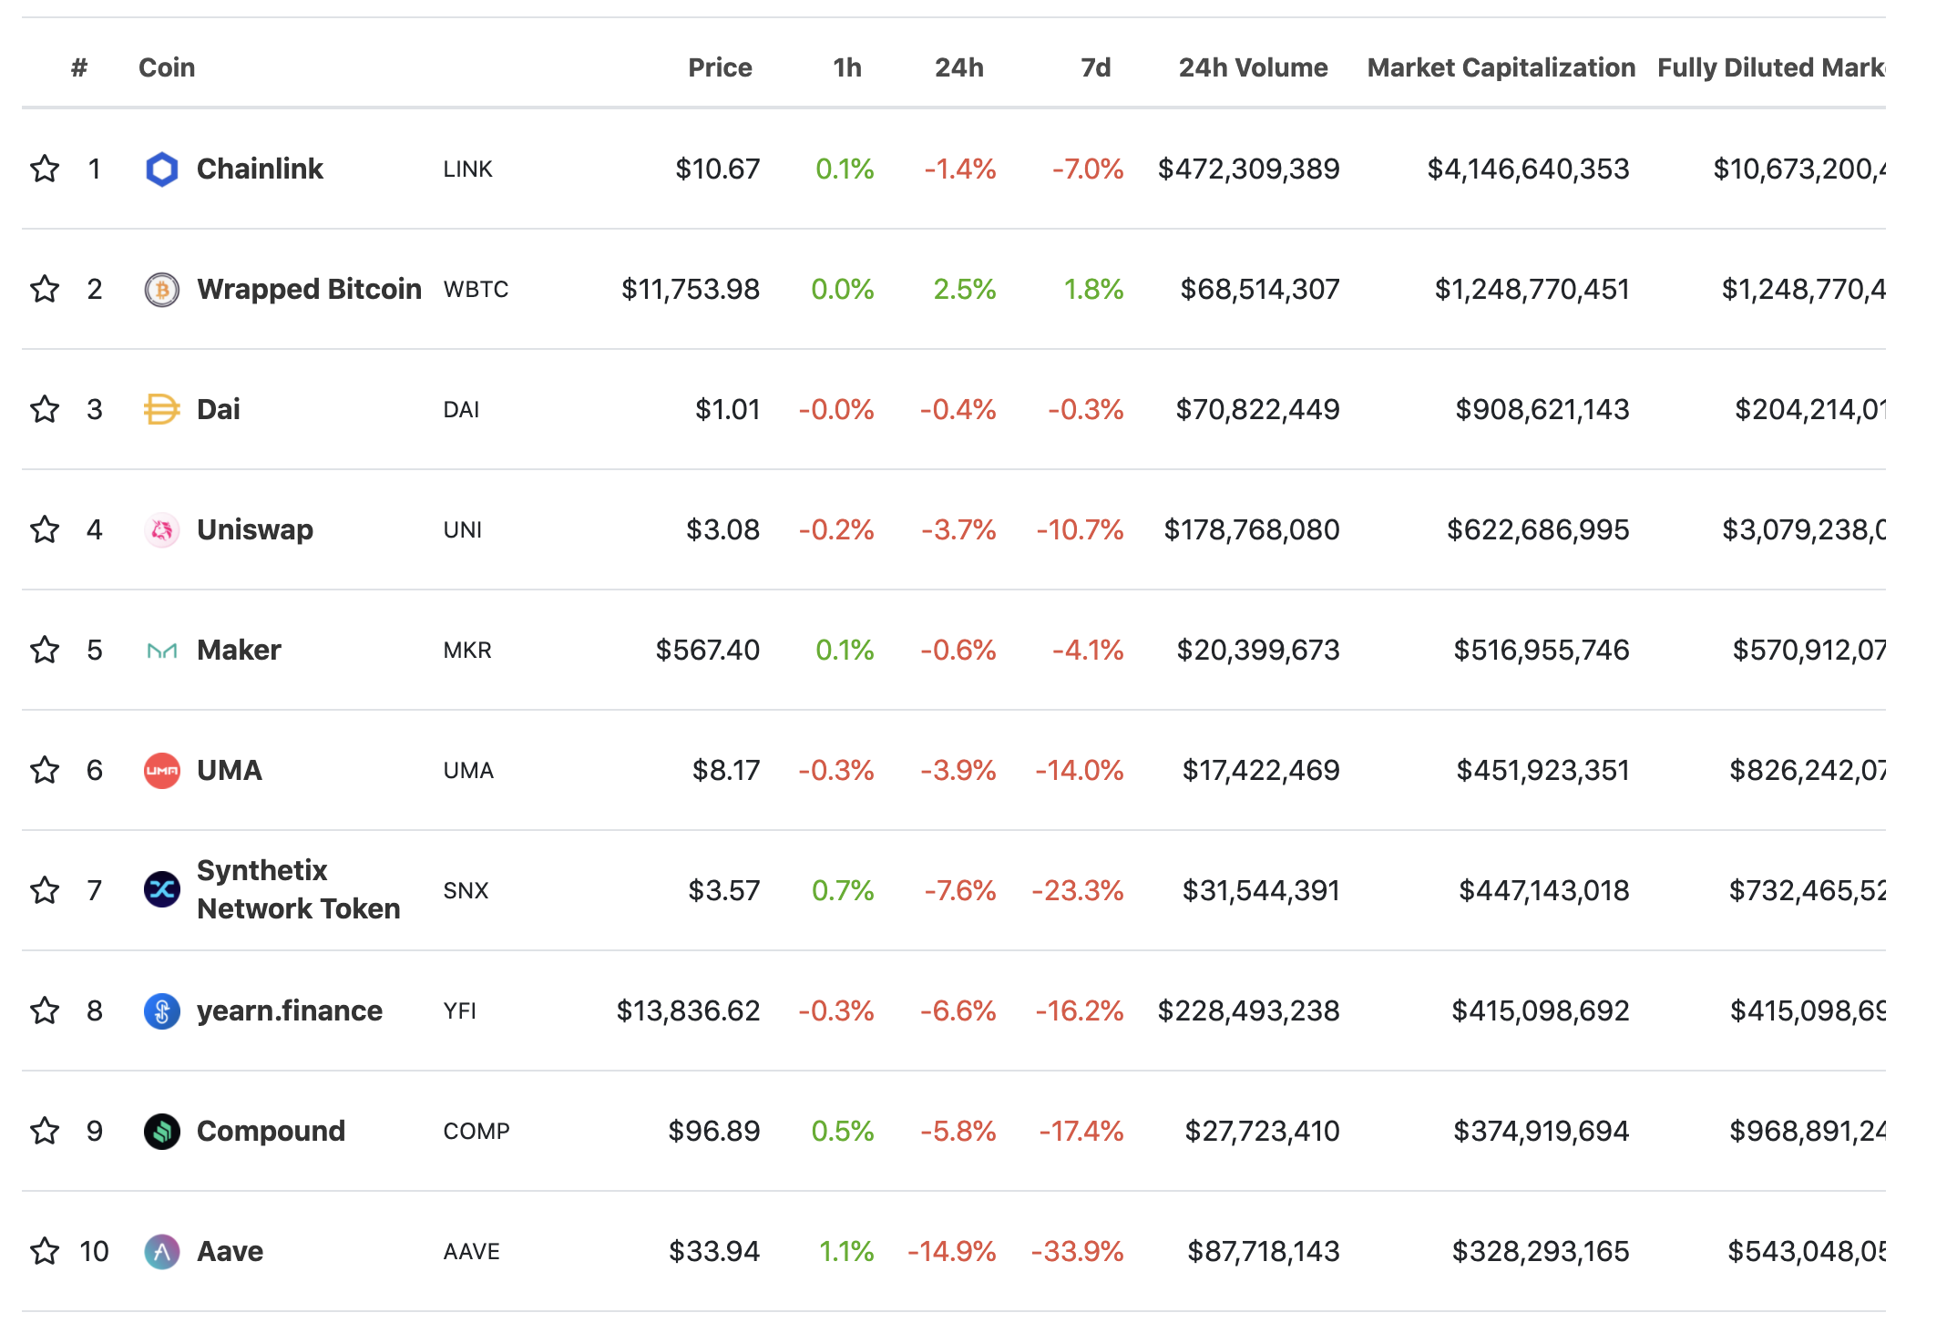
Task: Click the $622,686,995 market cap value
Action: [1538, 529]
